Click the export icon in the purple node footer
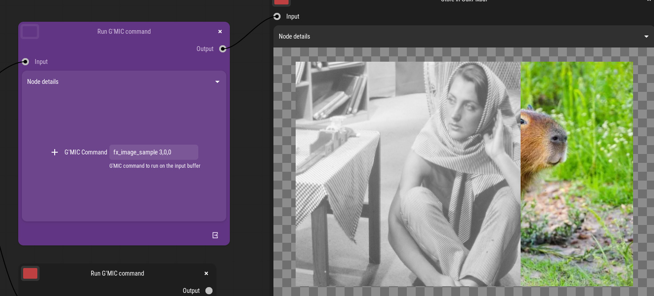 [215, 235]
